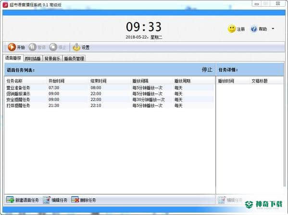Screen dimensions: 288x215
Task: Start broadcasting with the 开始 play icon
Action: pos(12,47)
